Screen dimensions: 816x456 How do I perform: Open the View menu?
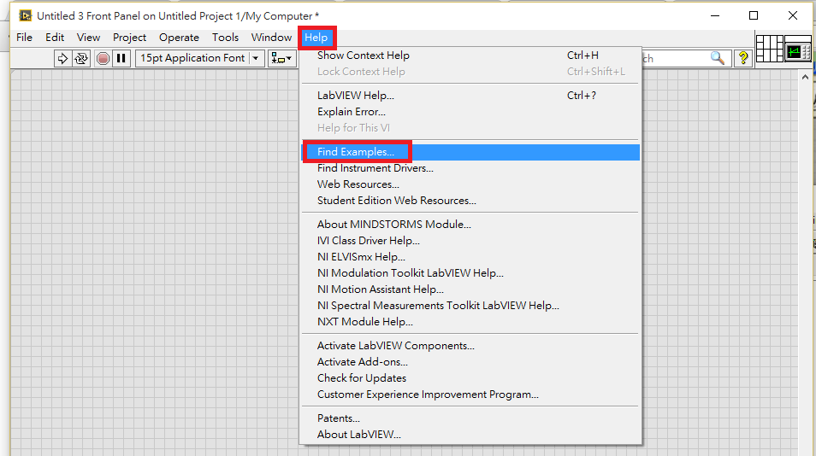pos(88,38)
